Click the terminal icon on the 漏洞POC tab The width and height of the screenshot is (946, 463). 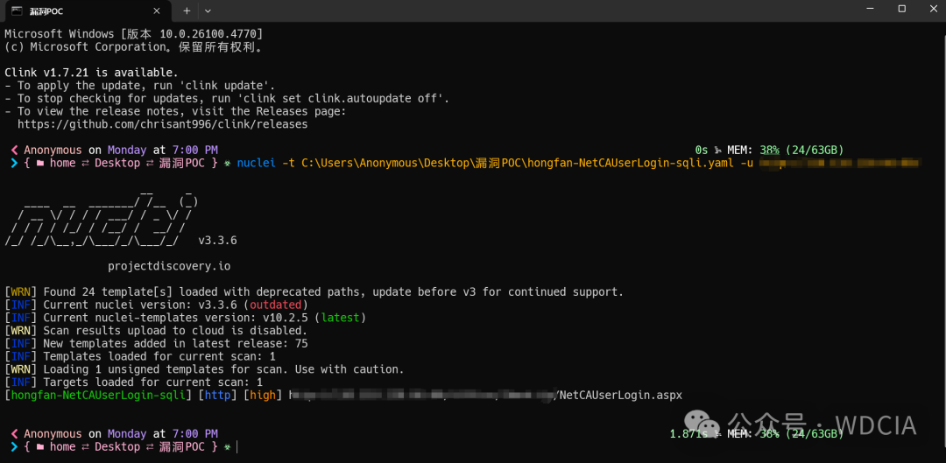tap(16, 11)
